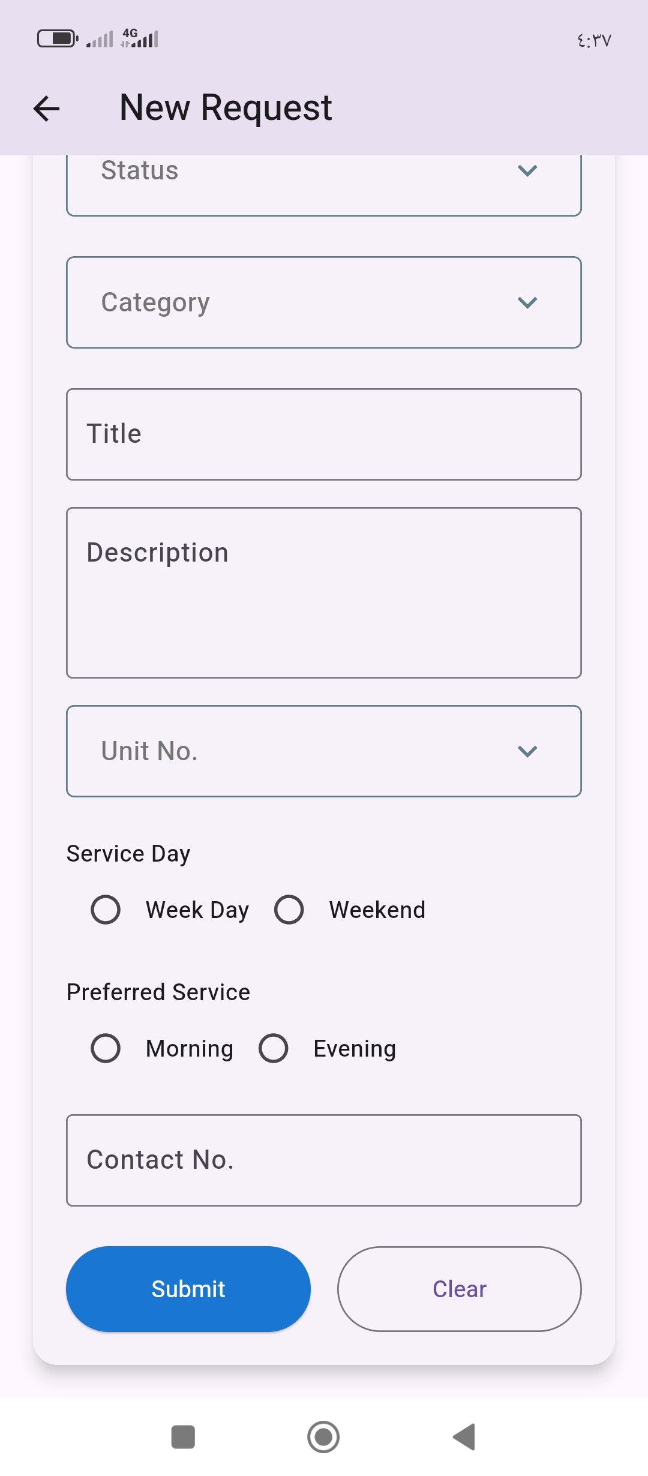Image resolution: width=648 pixels, height=1476 pixels.
Task: Tap the battery status icon
Action: point(58,39)
